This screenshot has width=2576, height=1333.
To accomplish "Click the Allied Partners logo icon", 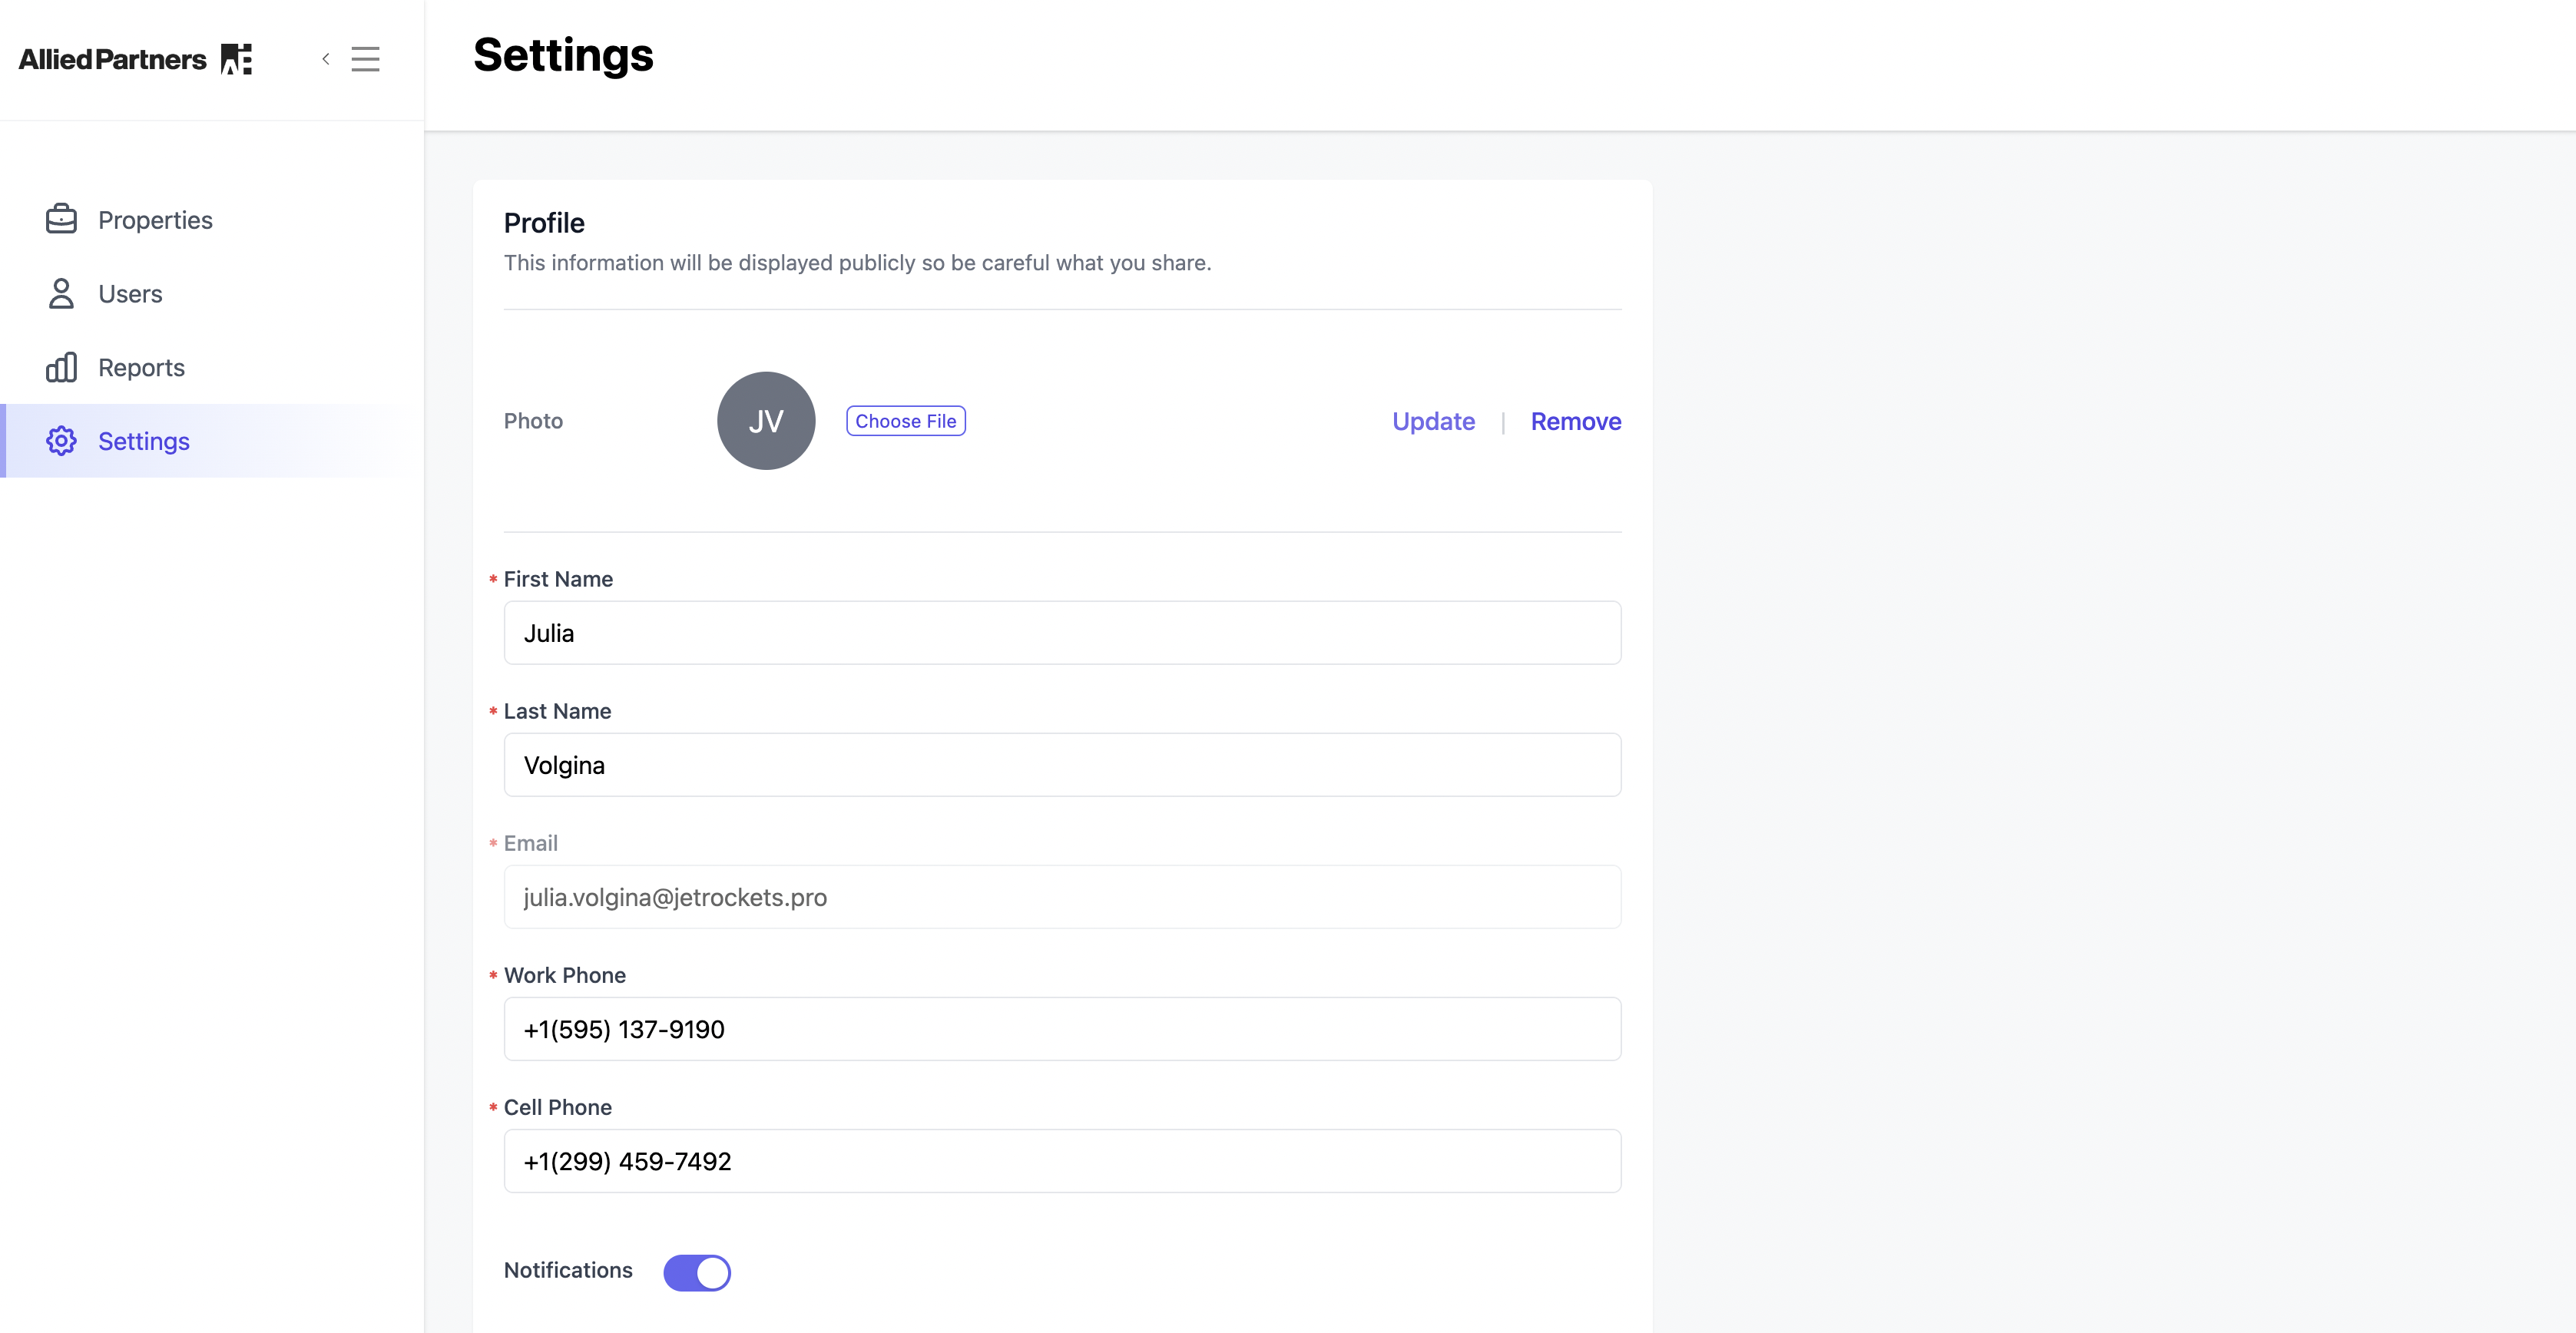I will [x=236, y=59].
